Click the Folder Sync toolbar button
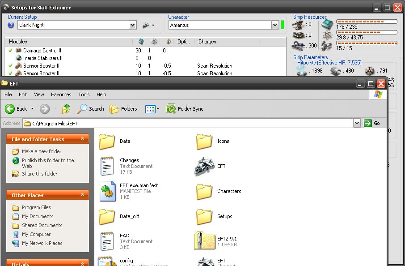Image resolution: width=405 pixels, height=266 pixels. (185, 109)
